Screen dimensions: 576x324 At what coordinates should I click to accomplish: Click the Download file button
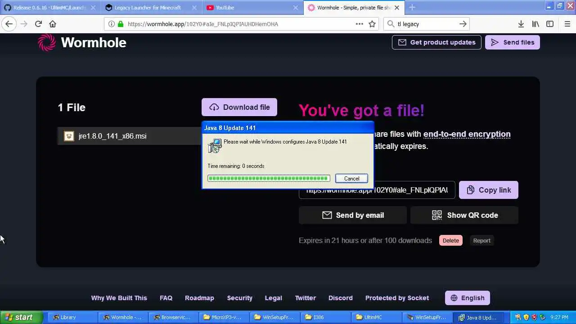click(239, 107)
